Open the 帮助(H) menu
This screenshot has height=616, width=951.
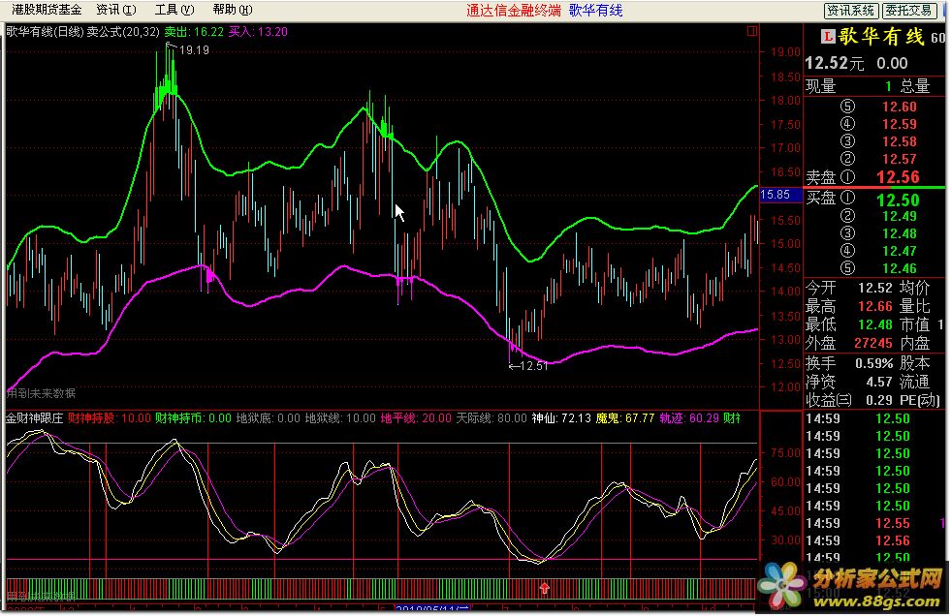point(233,10)
